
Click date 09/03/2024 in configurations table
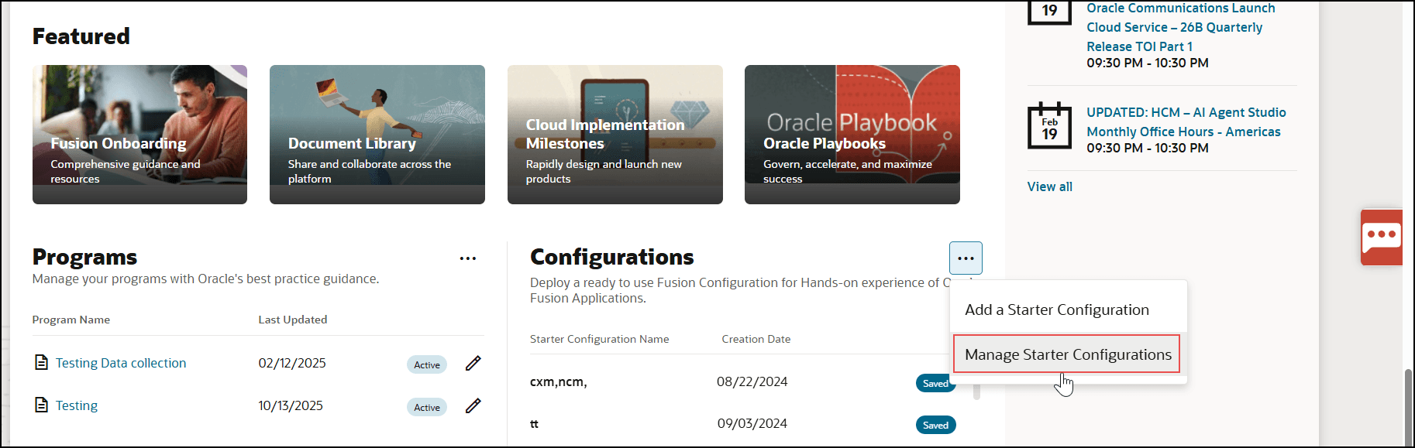(x=752, y=423)
